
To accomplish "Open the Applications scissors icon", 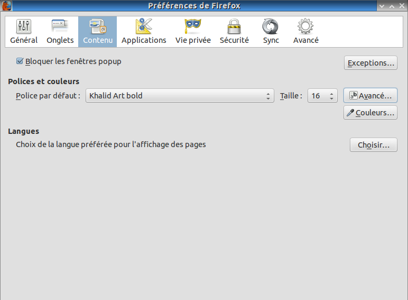I will point(144,26).
